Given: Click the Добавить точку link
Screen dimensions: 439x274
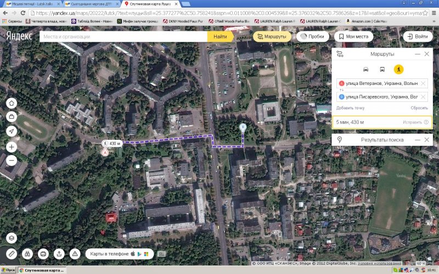Looking at the screenshot, I should tap(349, 108).
